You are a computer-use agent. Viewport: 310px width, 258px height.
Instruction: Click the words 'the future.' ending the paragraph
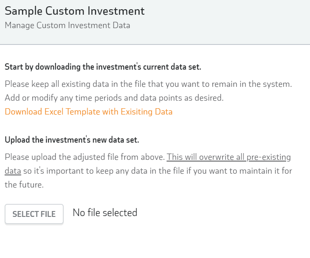(24, 185)
